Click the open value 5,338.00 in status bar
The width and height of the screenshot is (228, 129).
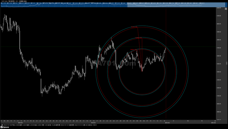coord(17,125)
